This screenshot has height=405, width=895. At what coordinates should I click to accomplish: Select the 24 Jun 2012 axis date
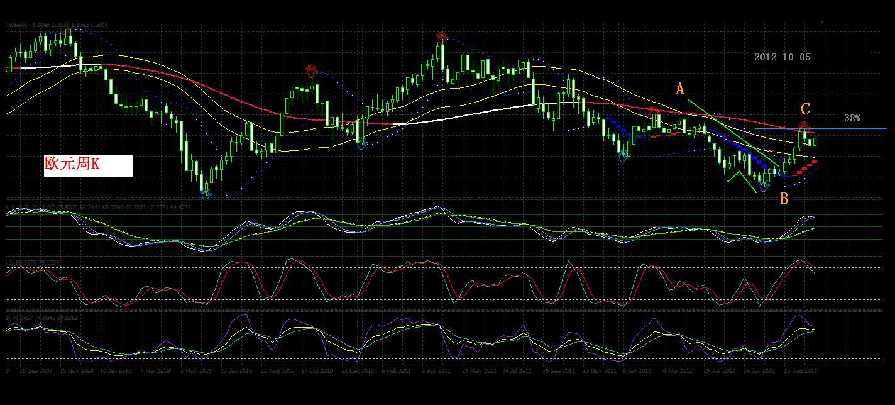point(760,371)
